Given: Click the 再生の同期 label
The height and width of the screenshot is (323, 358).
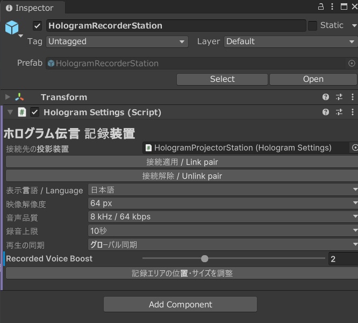Looking at the screenshot, I should [x=25, y=245].
